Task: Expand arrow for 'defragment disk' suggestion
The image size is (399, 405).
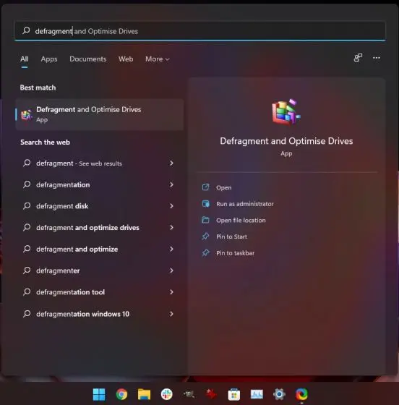Action: tap(171, 206)
